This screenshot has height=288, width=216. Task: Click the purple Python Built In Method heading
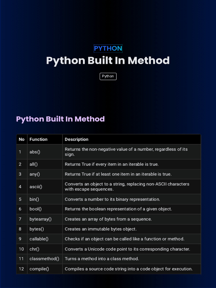60,119
